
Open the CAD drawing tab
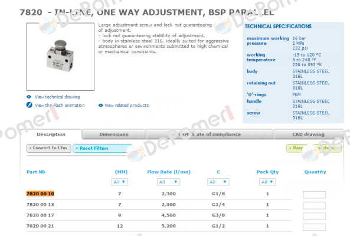coord(308,135)
